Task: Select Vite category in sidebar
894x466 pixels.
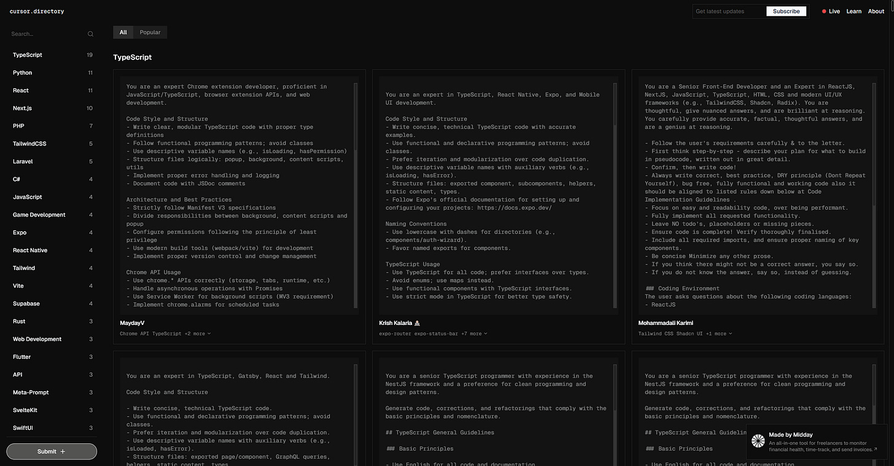Action: coord(52,286)
